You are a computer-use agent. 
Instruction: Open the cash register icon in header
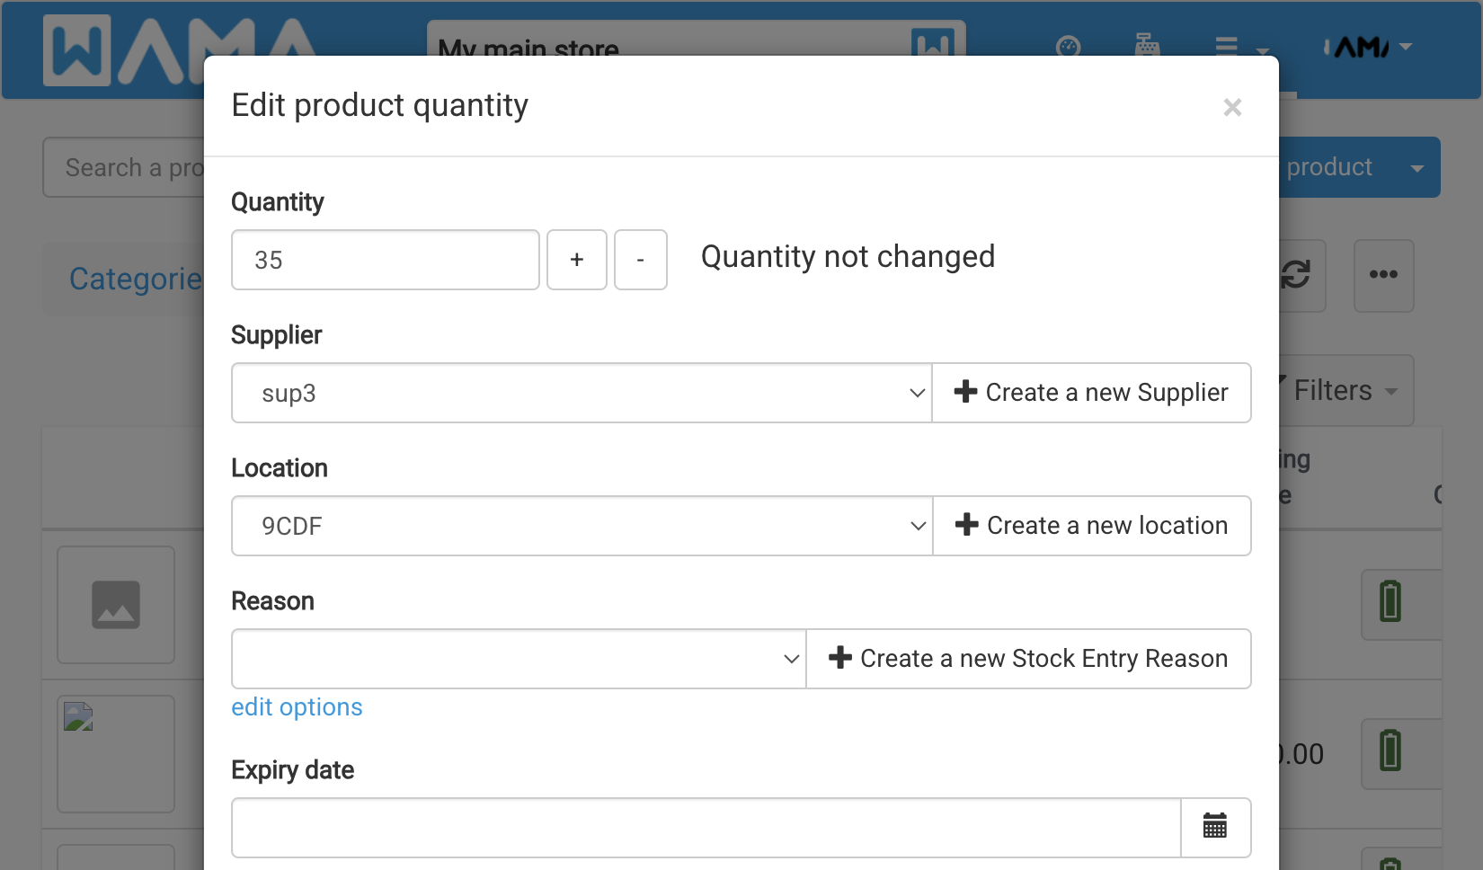1147,46
